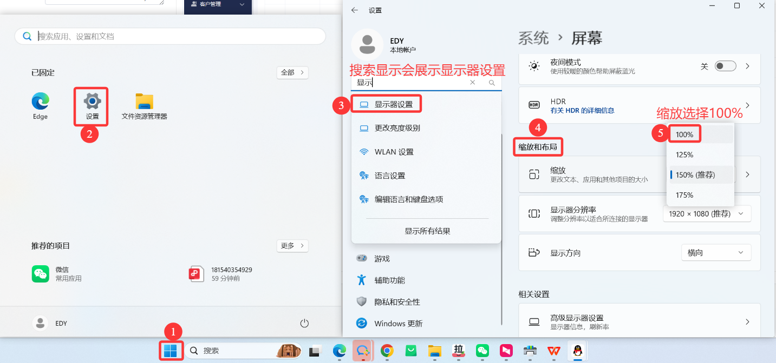Viewport: 776px width, 363px height.
Task: Select the WLAN 设置 search result
Action: 426,152
